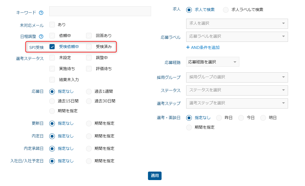Select 応募日 指定なし radio button
Image resolution: width=305 pixels, height=186 pixels.
52,92
